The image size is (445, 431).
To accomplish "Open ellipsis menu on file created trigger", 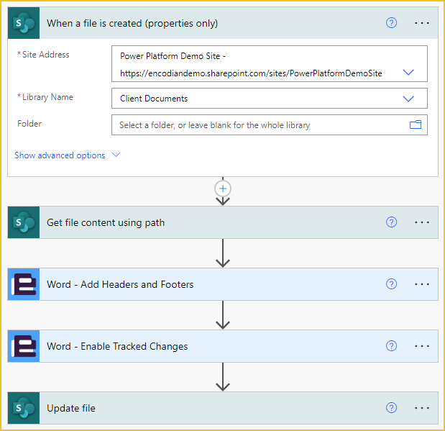I will coord(422,23).
